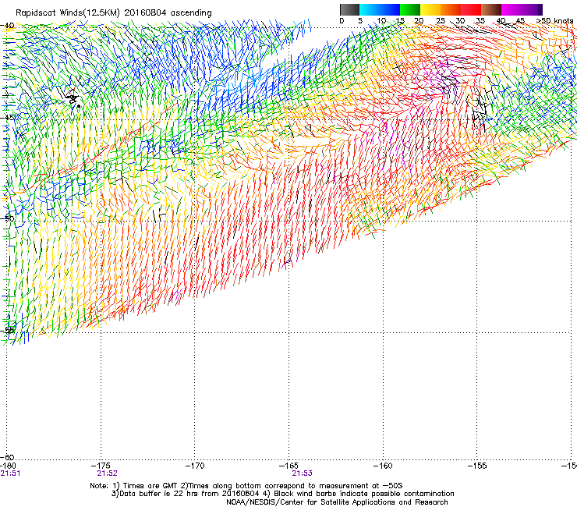Click the legend scale label "25"
577x507 pixels.
point(440,20)
